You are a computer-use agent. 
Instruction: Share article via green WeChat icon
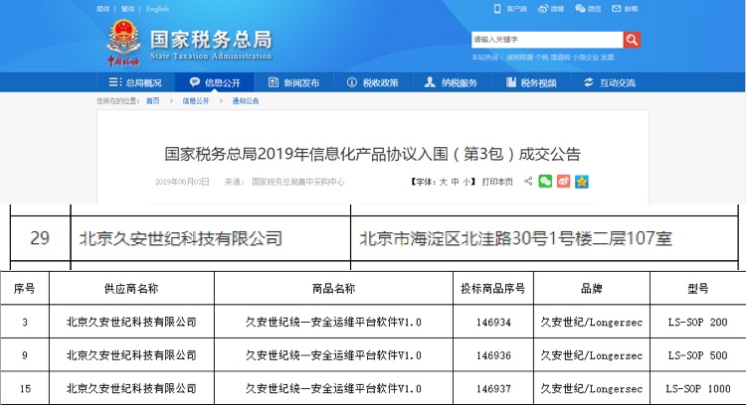click(545, 182)
